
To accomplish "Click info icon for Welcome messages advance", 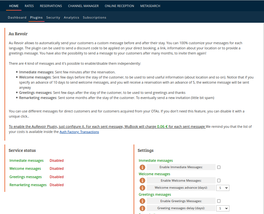I will coord(142,188).
